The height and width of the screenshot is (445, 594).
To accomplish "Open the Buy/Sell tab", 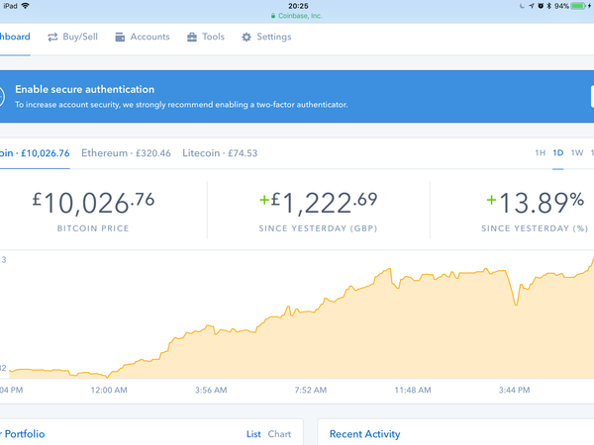I will [x=72, y=37].
